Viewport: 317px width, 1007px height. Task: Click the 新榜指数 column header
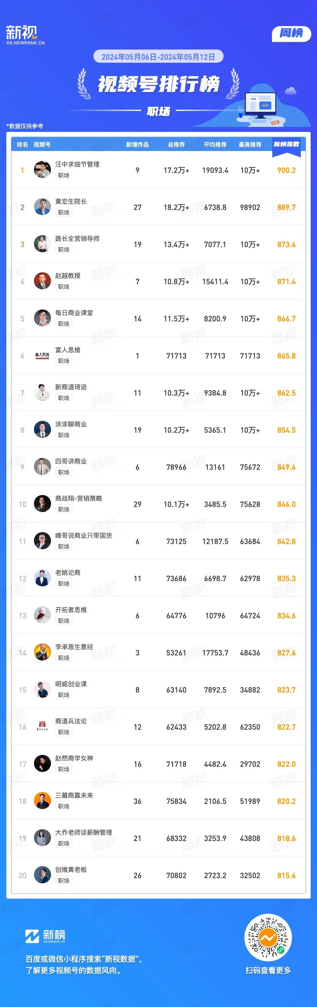(286, 145)
